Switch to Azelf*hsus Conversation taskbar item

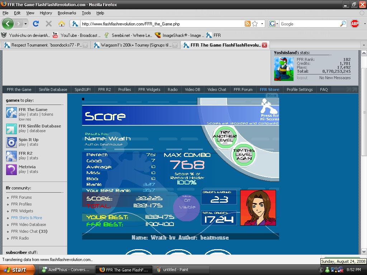(x=66, y=270)
